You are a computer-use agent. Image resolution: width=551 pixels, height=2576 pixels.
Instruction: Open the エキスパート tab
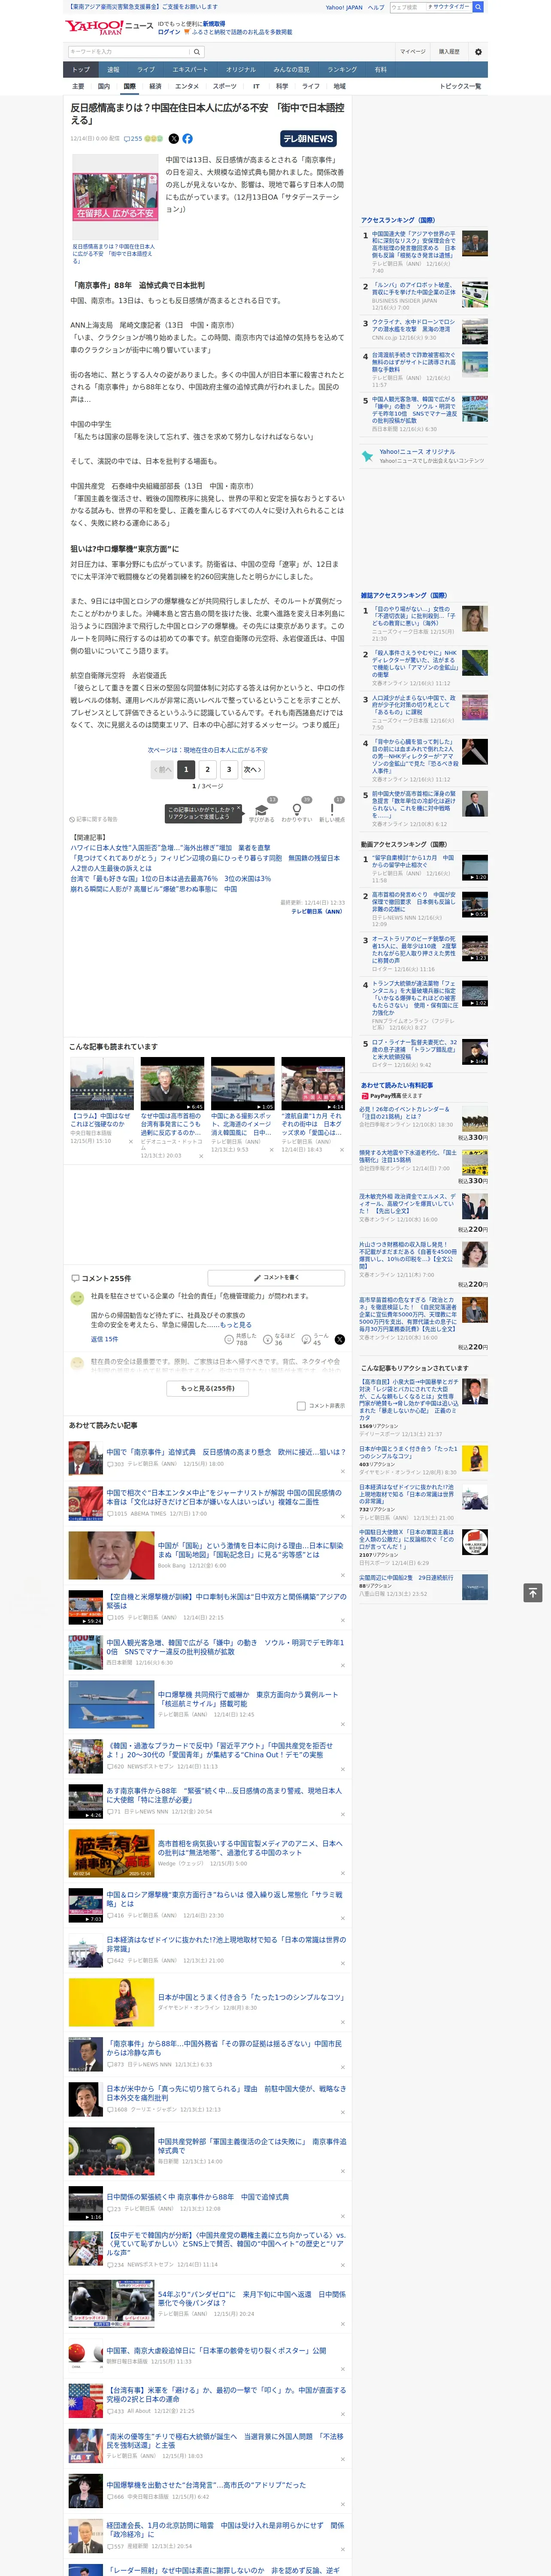point(190,70)
